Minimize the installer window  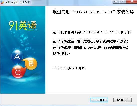(x=116, y=2)
